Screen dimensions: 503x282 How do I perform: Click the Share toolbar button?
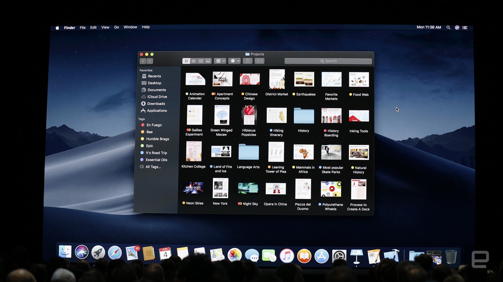(248, 61)
